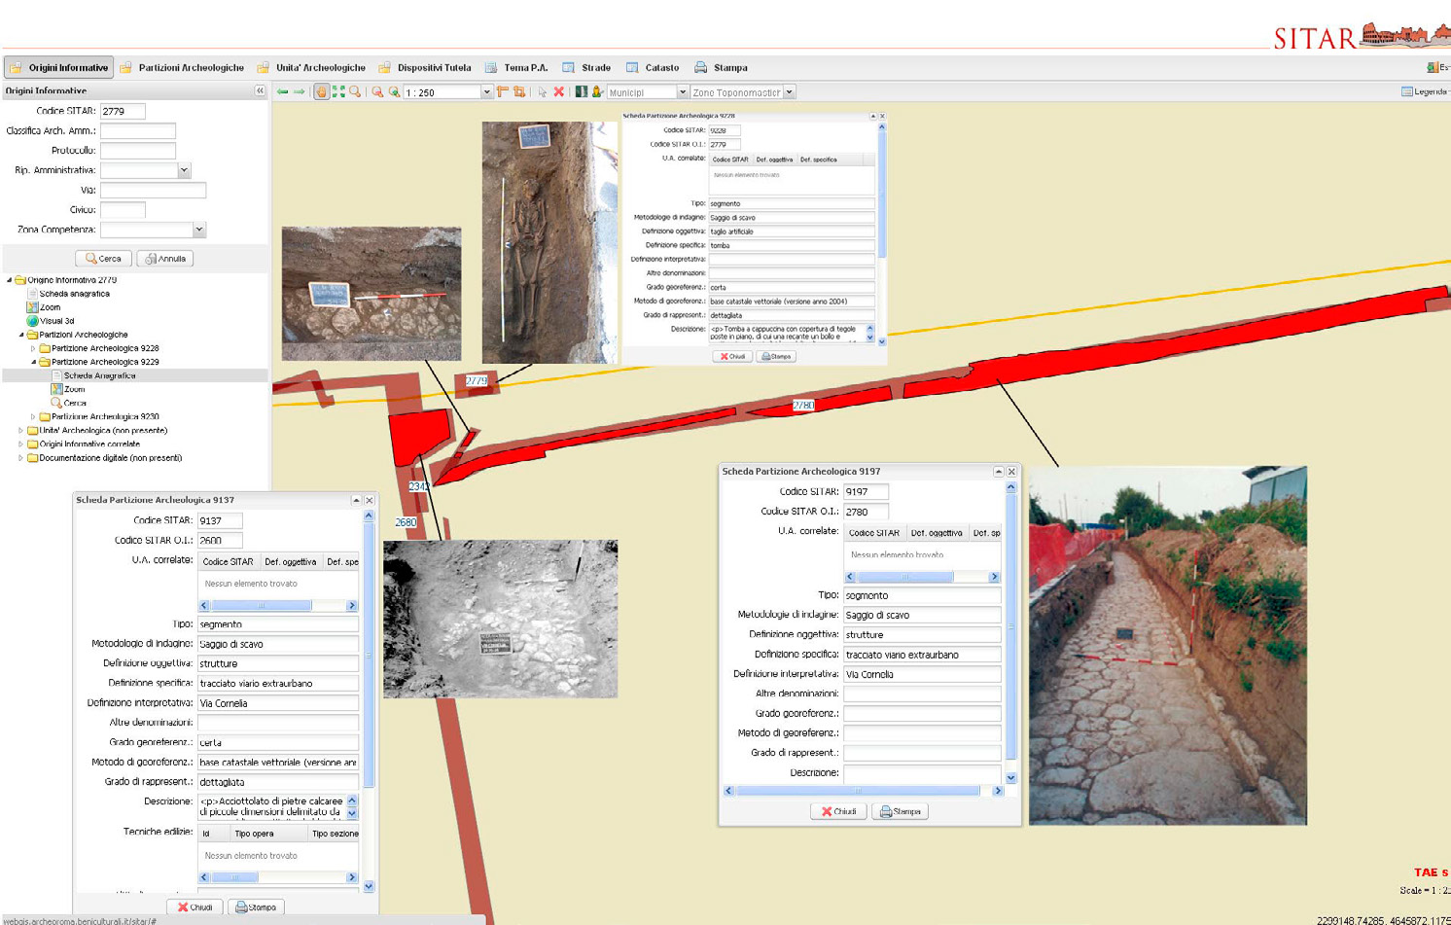Click the folder icon of Partizione Archeologica 9228
The width and height of the screenshot is (1451, 925).
pos(45,348)
